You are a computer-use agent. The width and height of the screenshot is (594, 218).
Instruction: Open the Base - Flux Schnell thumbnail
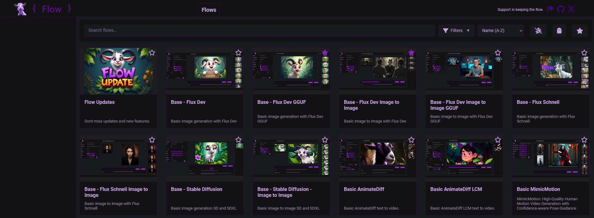click(x=551, y=71)
